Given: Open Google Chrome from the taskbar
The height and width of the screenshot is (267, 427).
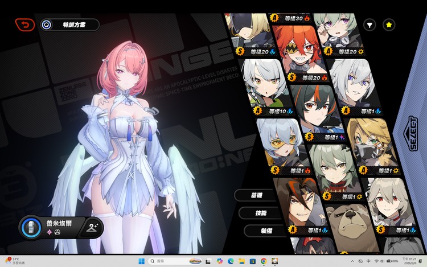Looking at the screenshot, I should 264,261.
